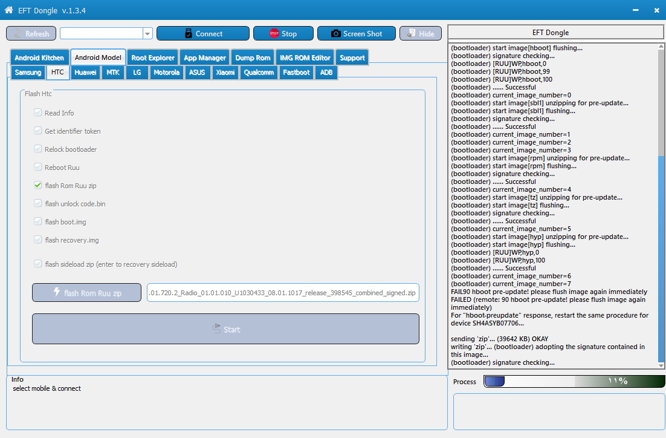Toggle Get identifier token checkbox
Viewport: 666px width, 438px height.
tap(38, 131)
